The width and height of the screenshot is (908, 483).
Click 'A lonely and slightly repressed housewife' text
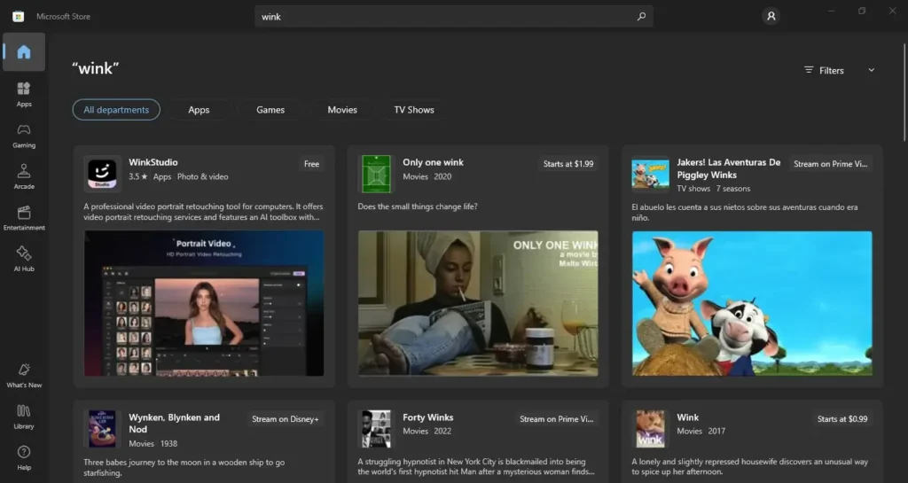pos(749,467)
